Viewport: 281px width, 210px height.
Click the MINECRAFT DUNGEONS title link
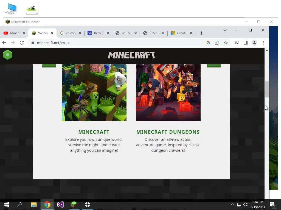(x=168, y=132)
